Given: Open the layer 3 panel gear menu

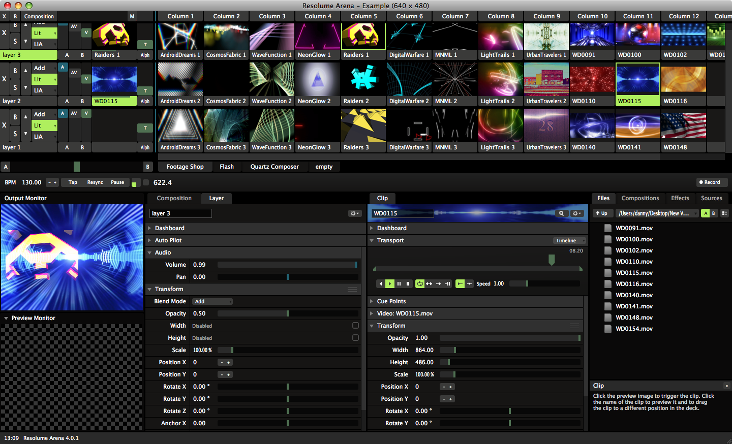Looking at the screenshot, I should tap(355, 213).
